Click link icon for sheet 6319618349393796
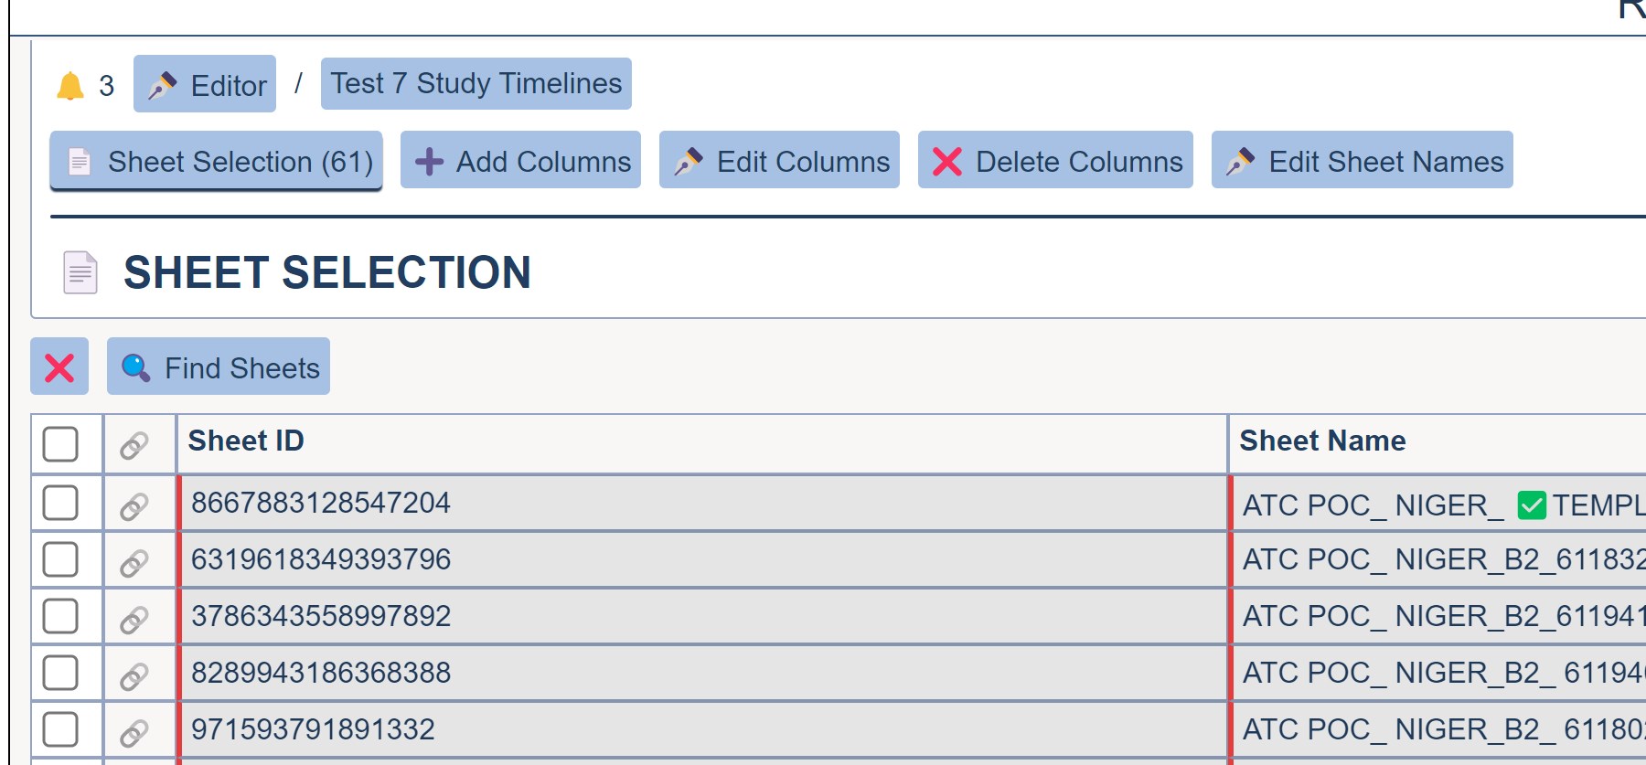 (x=134, y=562)
